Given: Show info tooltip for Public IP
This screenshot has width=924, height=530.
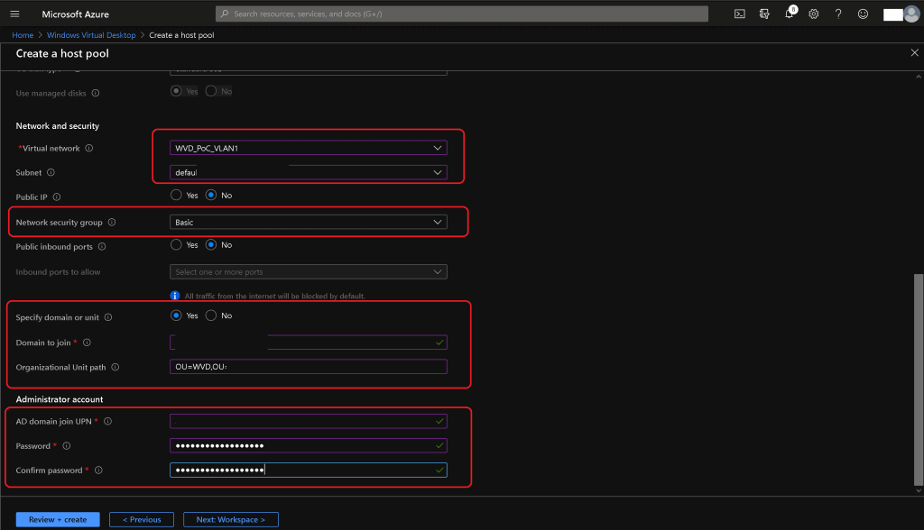Looking at the screenshot, I should tap(57, 197).
